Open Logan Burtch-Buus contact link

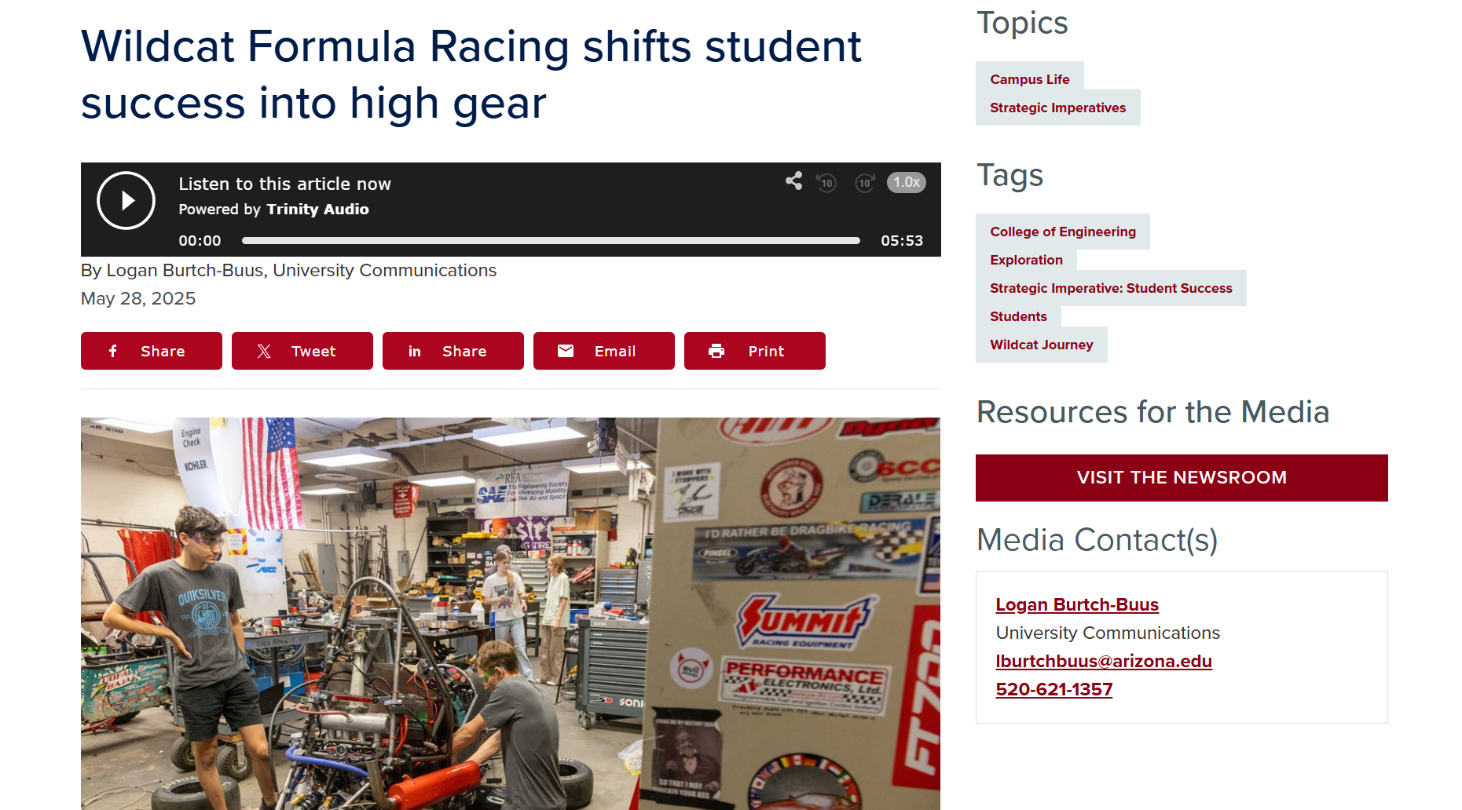point(1077,604)
